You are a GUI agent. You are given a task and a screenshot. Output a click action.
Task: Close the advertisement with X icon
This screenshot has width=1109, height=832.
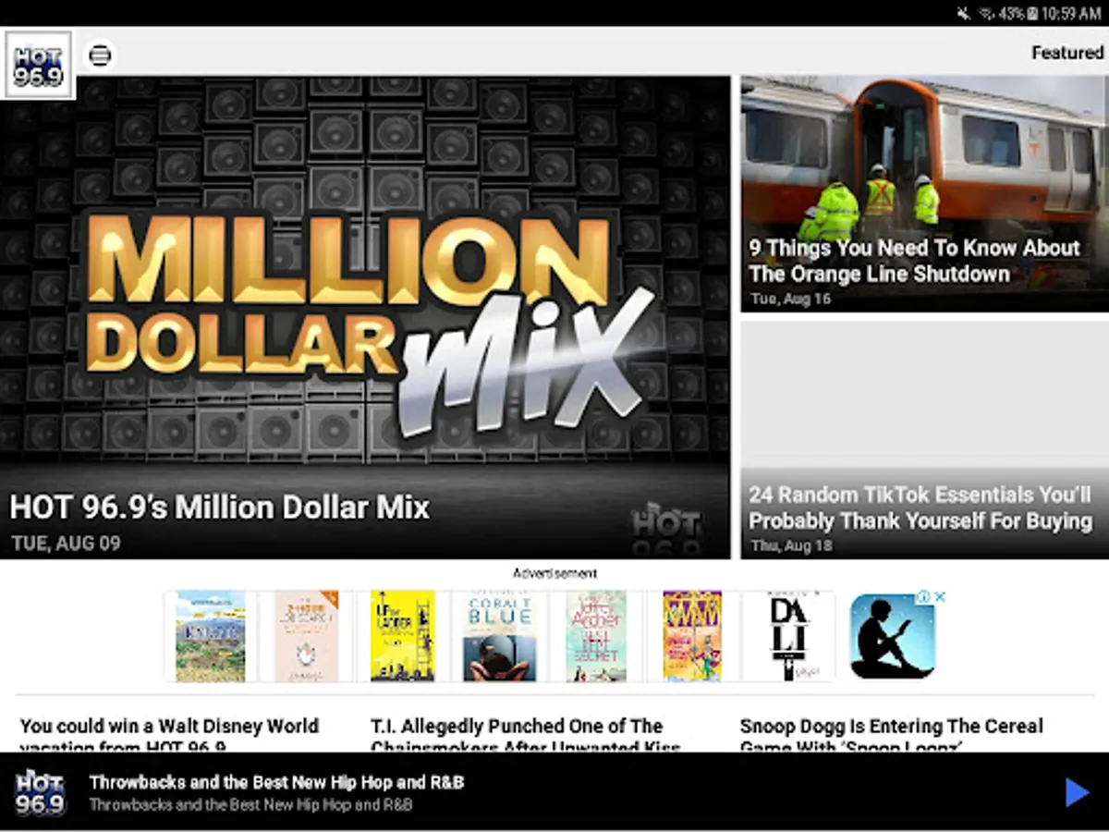(x=940, y=597)
